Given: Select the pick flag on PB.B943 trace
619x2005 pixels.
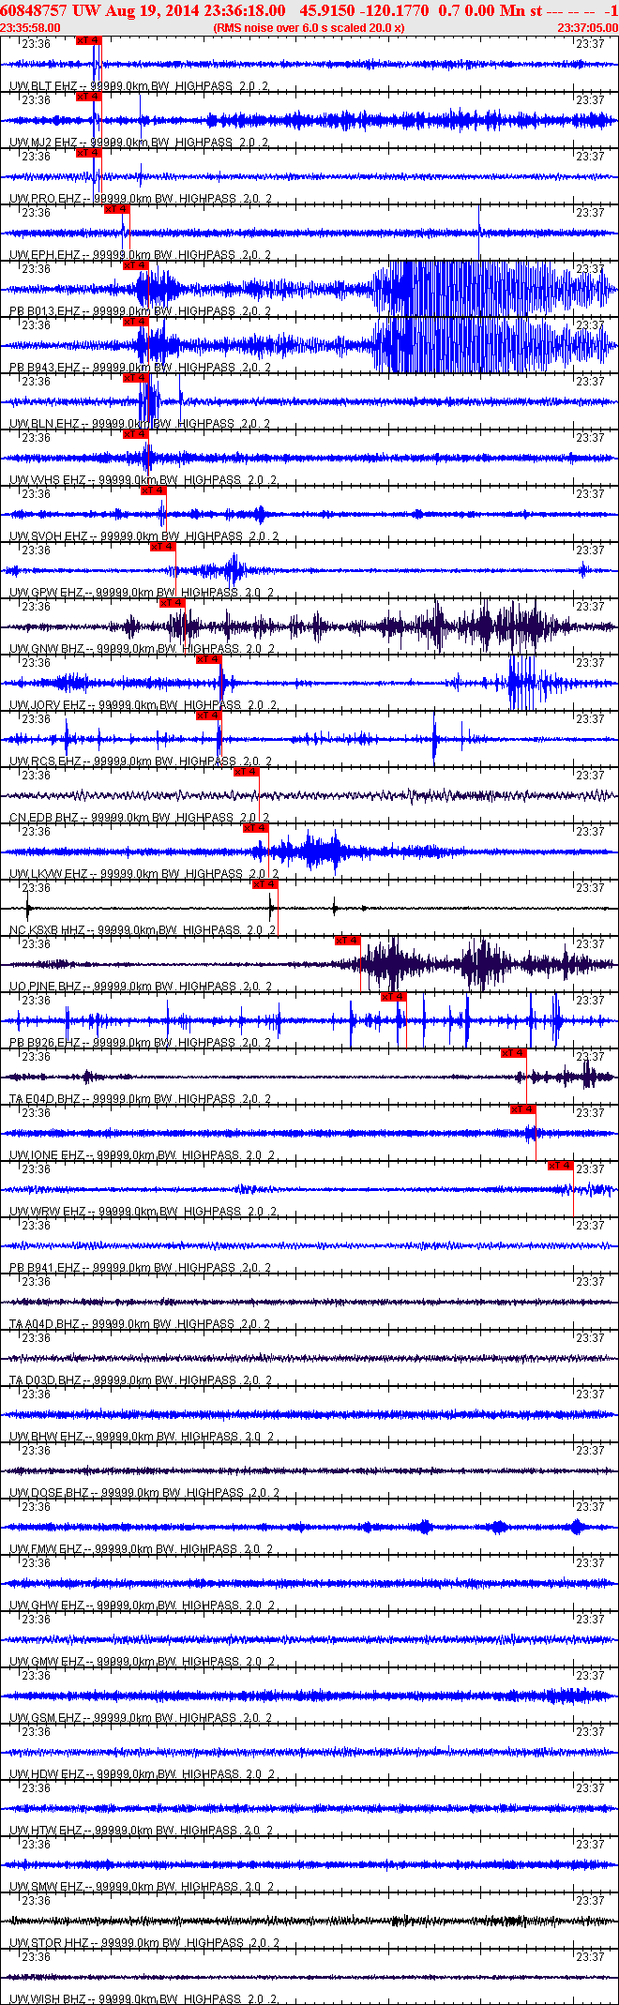Looking at the screenshot, I should click(136, 322).
